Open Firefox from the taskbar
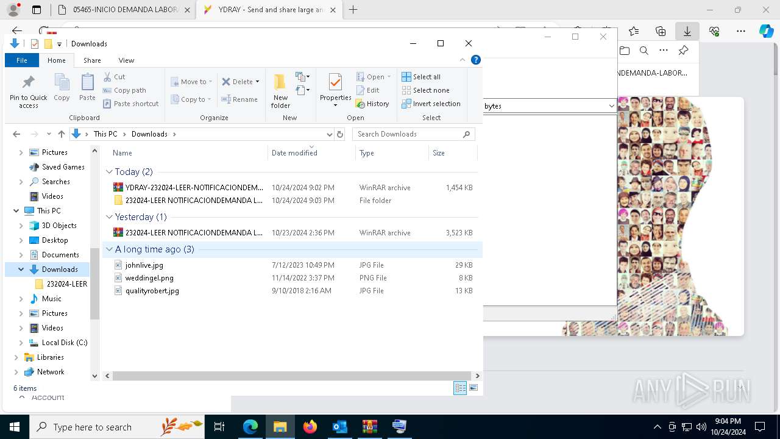780x439 pixels. [x=310, y=427]
